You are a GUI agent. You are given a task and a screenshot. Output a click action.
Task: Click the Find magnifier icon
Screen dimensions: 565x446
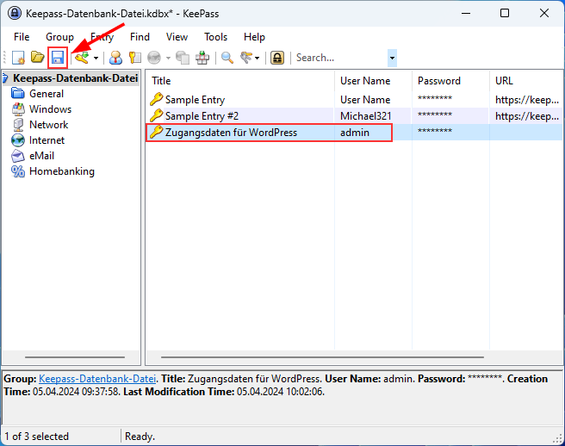227,58
